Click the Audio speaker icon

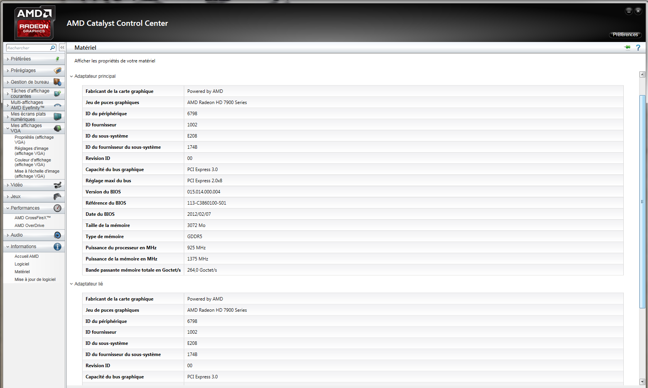[x=57, y=235]
